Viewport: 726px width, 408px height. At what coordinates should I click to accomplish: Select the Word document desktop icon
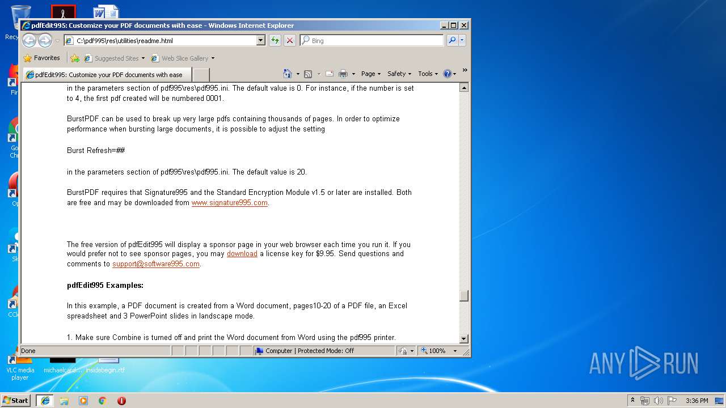coord(106,11)
